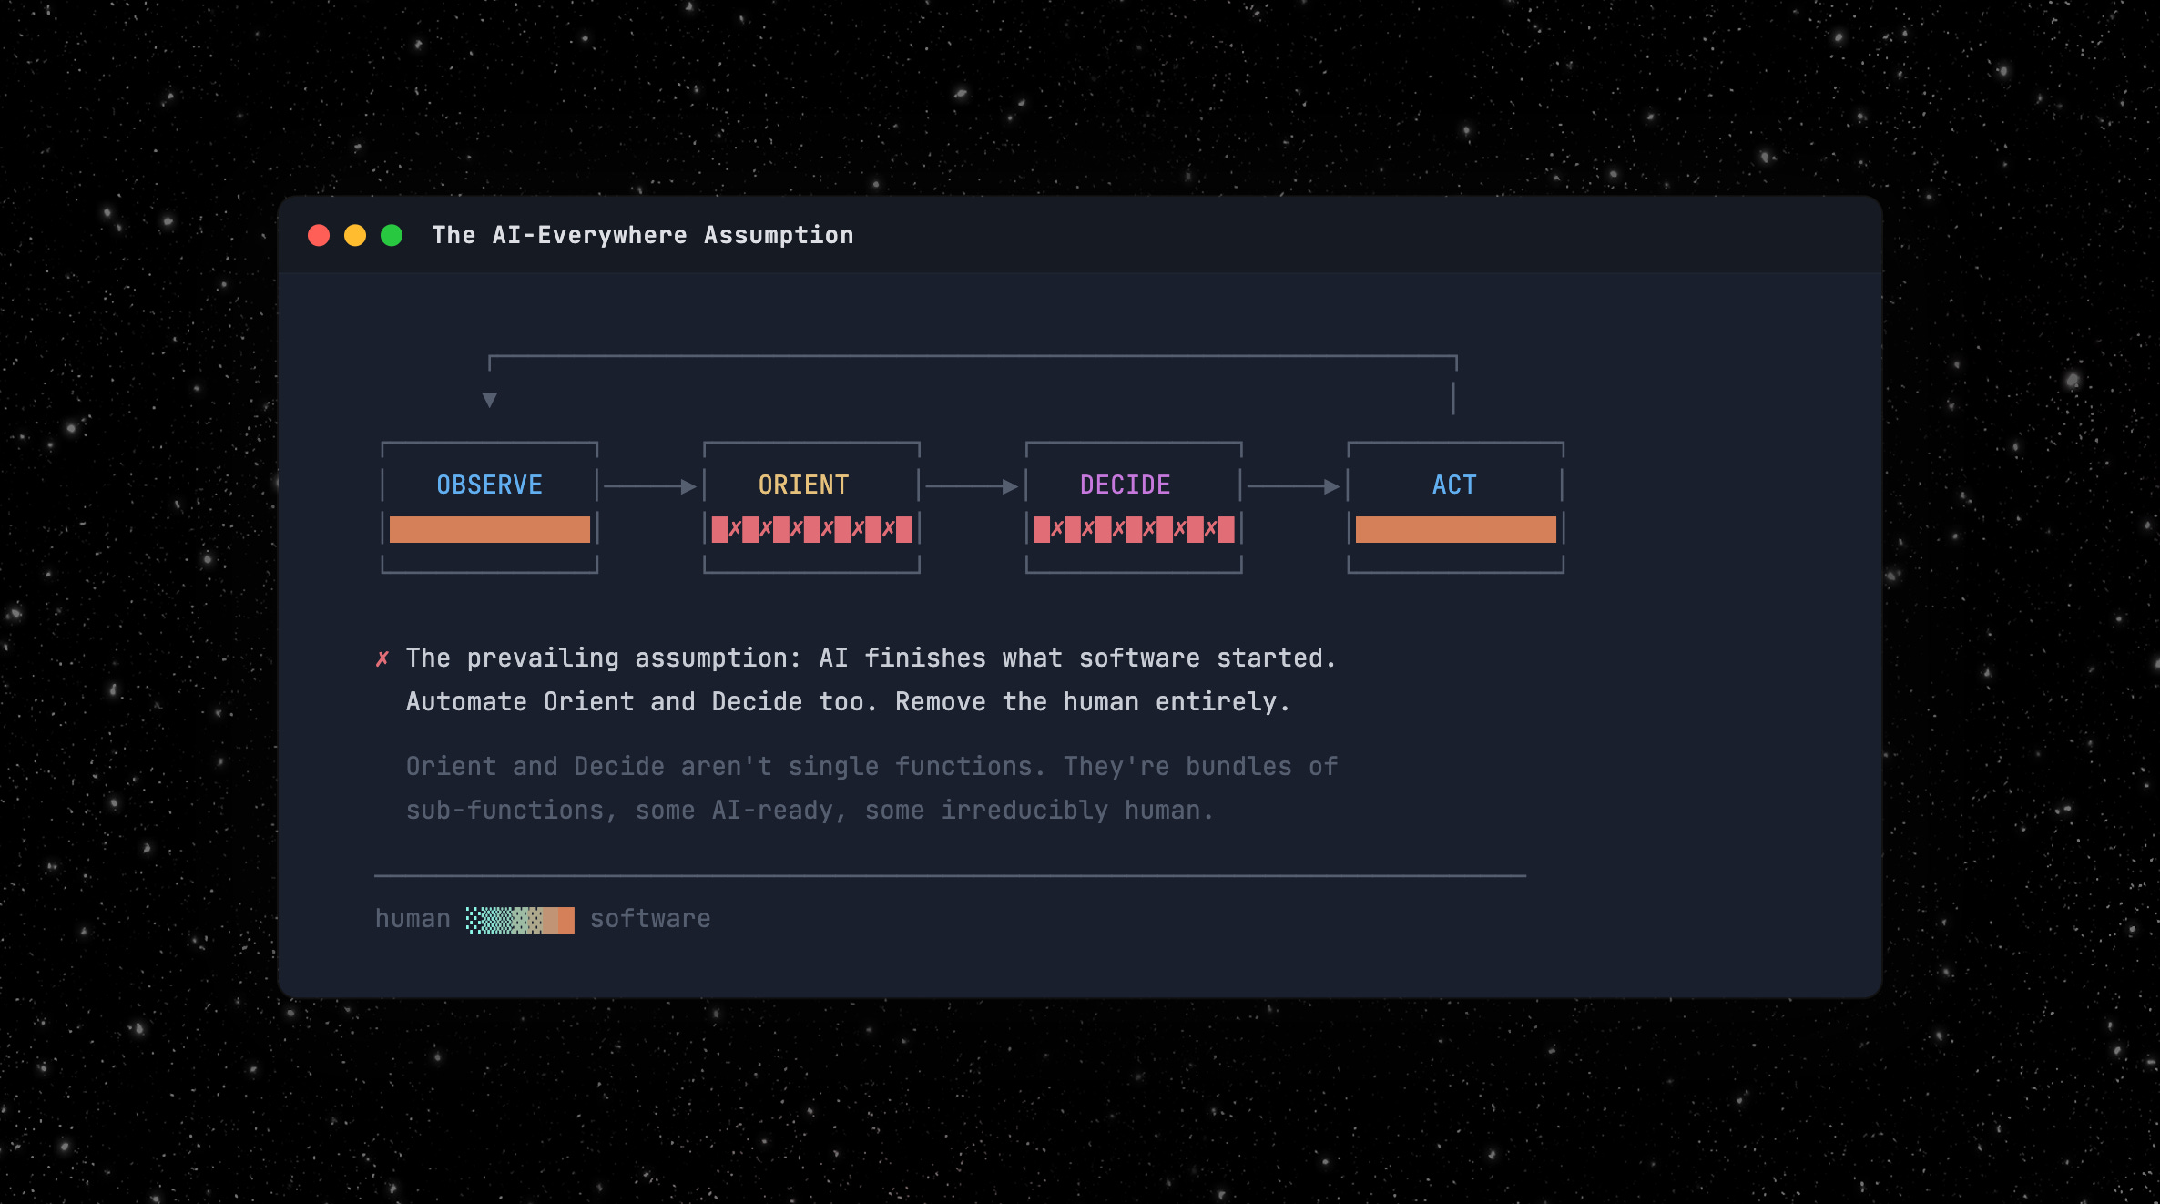Click the 'human' legend label

point(413,919)
